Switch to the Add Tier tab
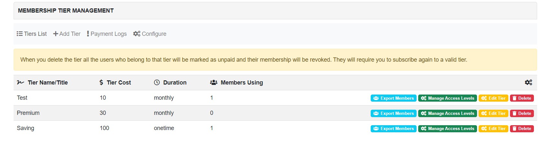552x141 pixels. 67,34
